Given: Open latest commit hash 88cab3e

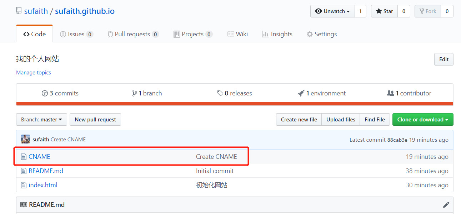Looking at the screenshot, I should coord(397,140).
